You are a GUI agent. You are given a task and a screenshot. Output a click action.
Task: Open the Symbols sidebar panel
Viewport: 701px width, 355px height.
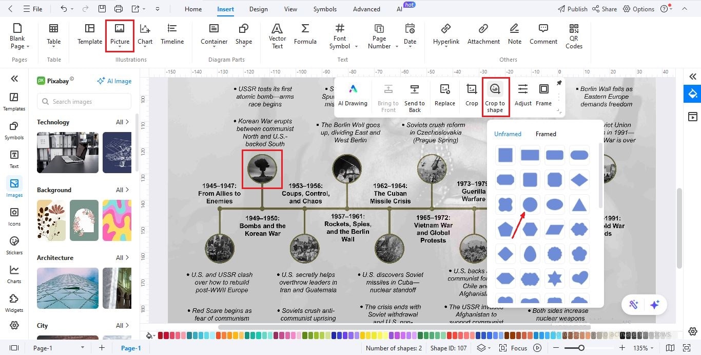(x=14, y=130)
